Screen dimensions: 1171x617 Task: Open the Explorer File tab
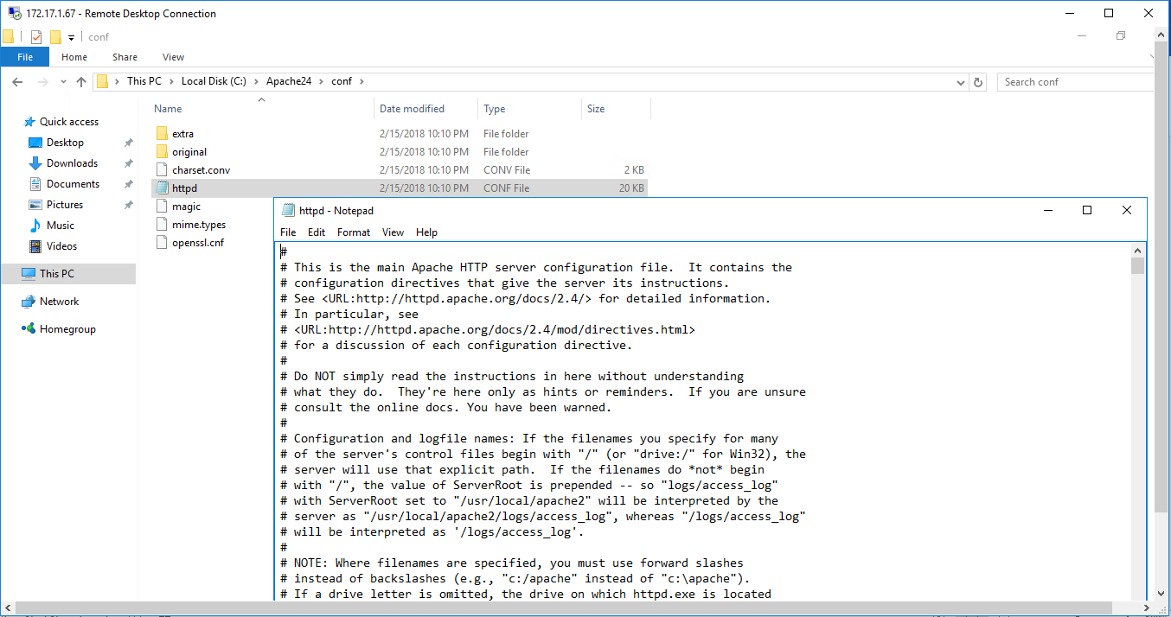(25, 57)
